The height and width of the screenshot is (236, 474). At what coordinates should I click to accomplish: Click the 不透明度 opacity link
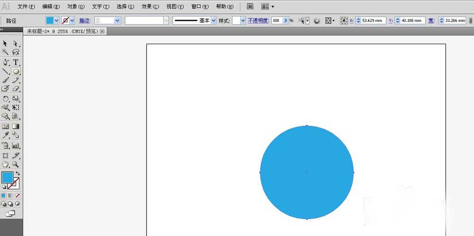pos(258,20)
